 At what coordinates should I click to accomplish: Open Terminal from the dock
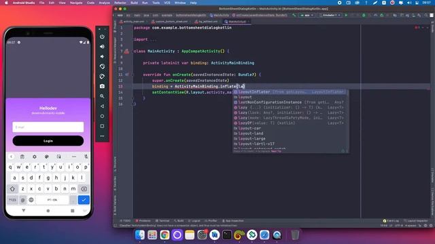tap(227, 235)
